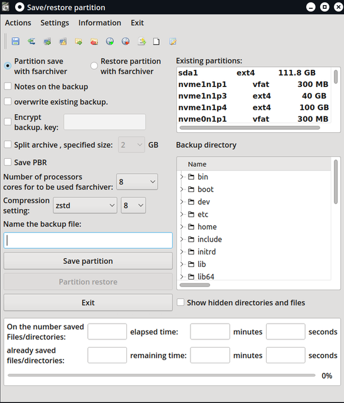Click the backup directory vertical scrollbar
344x403 pixels.
336,182
